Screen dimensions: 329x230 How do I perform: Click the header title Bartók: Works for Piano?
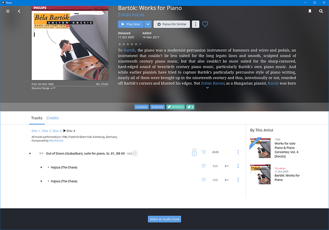(150, 8)
